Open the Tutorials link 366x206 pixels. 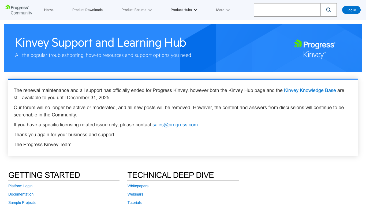[x=135, y=203]
